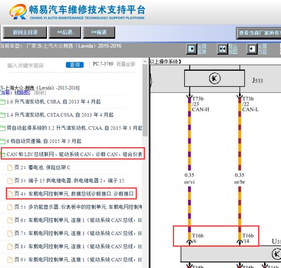This screenshot has width=281, height=268.
Task: Click the scroll-up arrow of tree panel
Action: (x=145, y=62)
